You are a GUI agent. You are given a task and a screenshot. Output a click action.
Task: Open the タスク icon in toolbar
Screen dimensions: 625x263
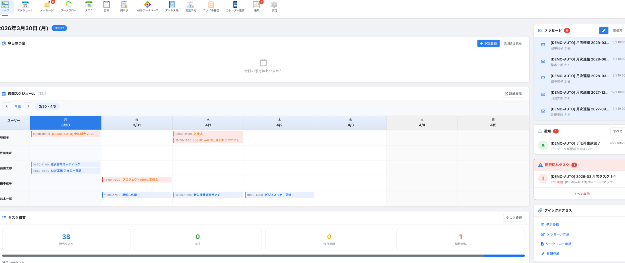coord(89,5)
